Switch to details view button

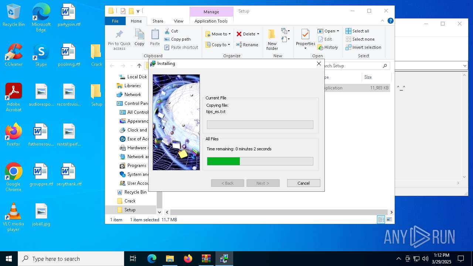click(x=381, y=219)
